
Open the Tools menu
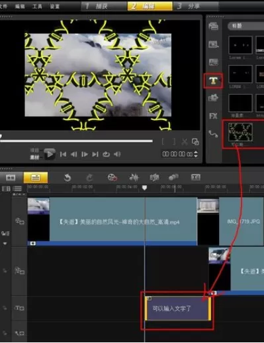tap(37, 6)
